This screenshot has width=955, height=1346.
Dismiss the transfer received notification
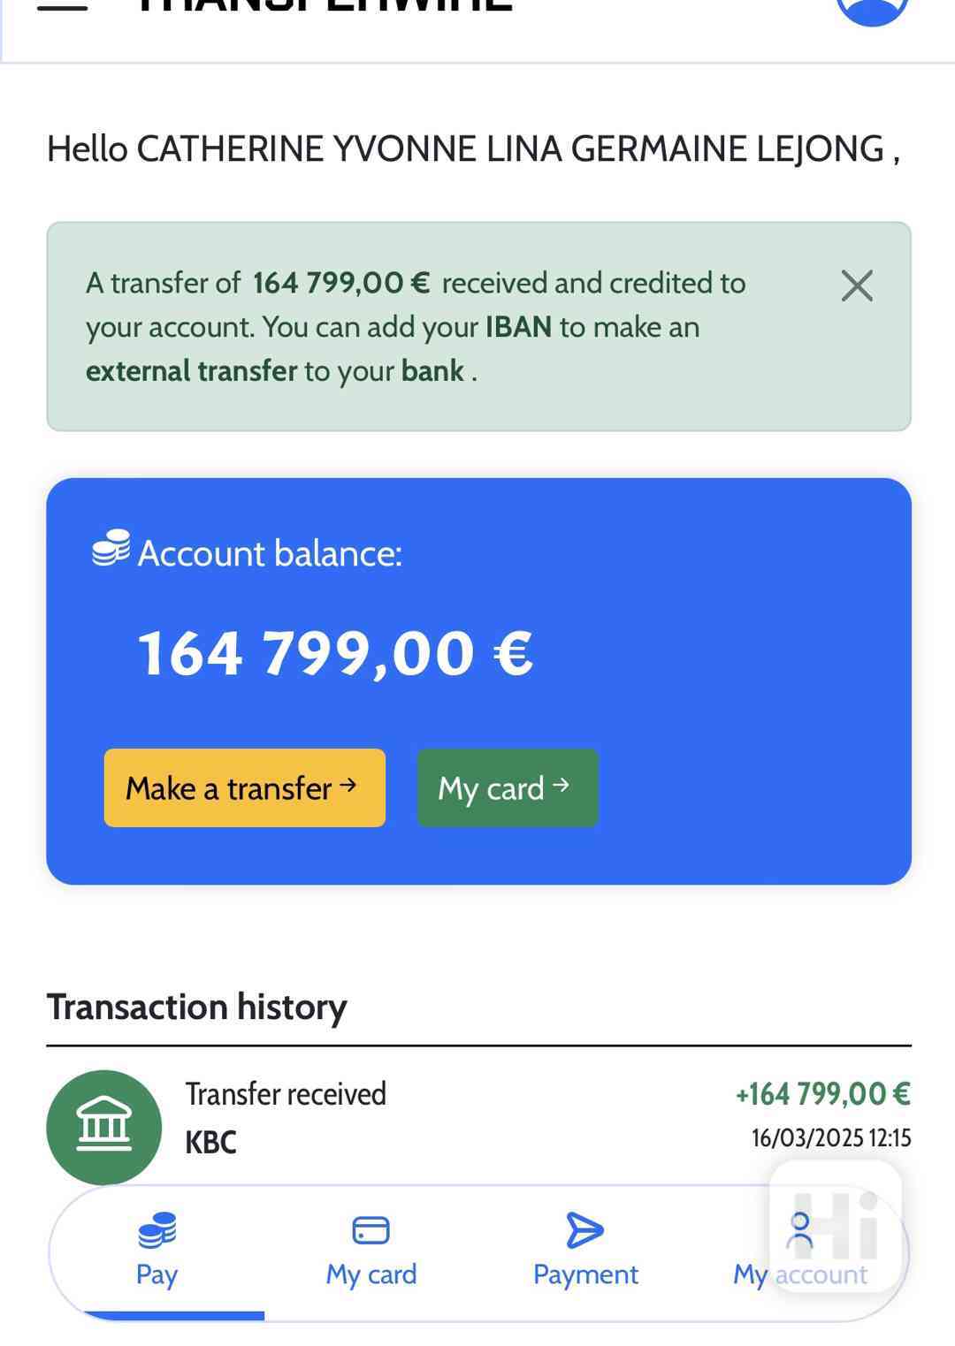click(856, 286)
